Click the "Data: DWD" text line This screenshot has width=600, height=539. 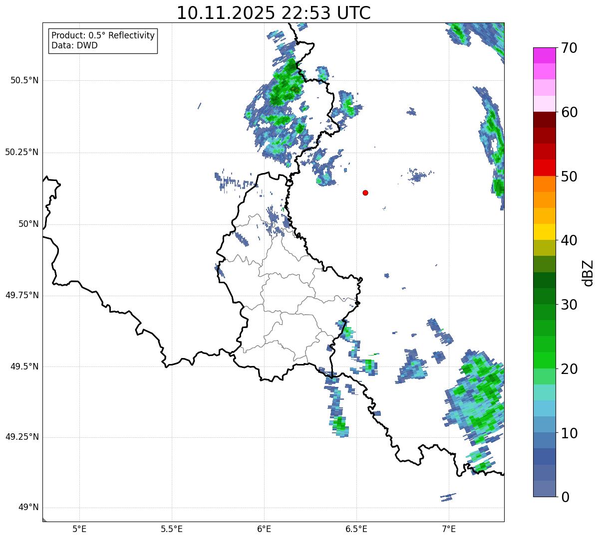(74, 46)
